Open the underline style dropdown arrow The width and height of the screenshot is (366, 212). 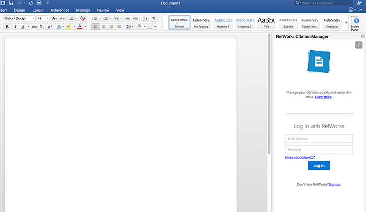click(x=28, y=27)
